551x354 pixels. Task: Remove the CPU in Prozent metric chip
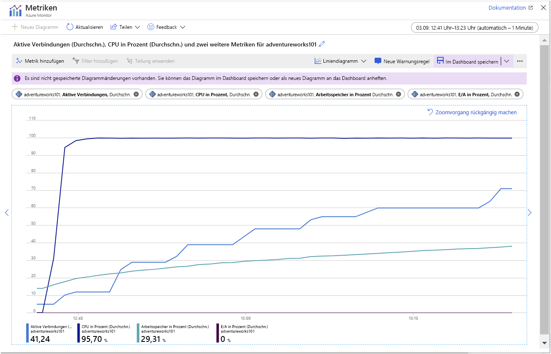(x=256, y=95)
